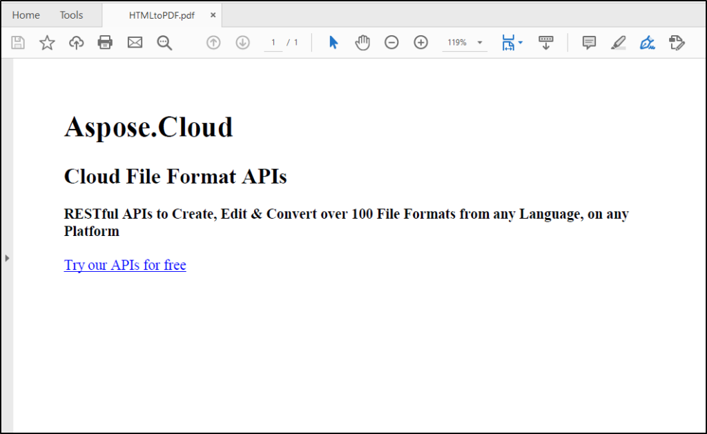Go to next page arrow
The image size is (707, 434).
[242, 43]
